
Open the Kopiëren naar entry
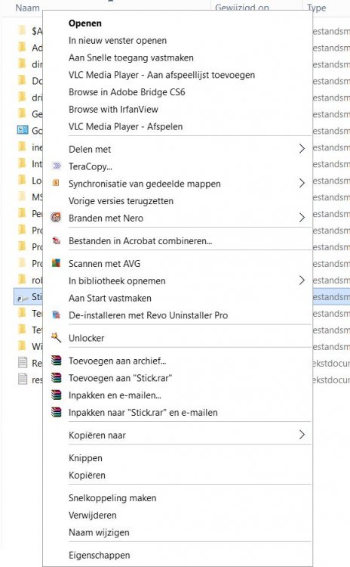click(97, 435)
